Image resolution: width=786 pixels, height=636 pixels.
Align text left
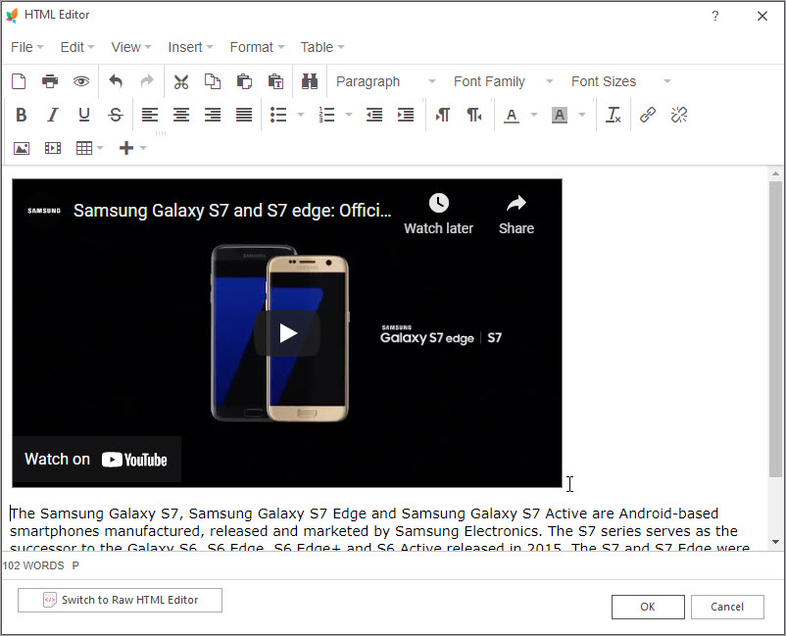(149, 115)
